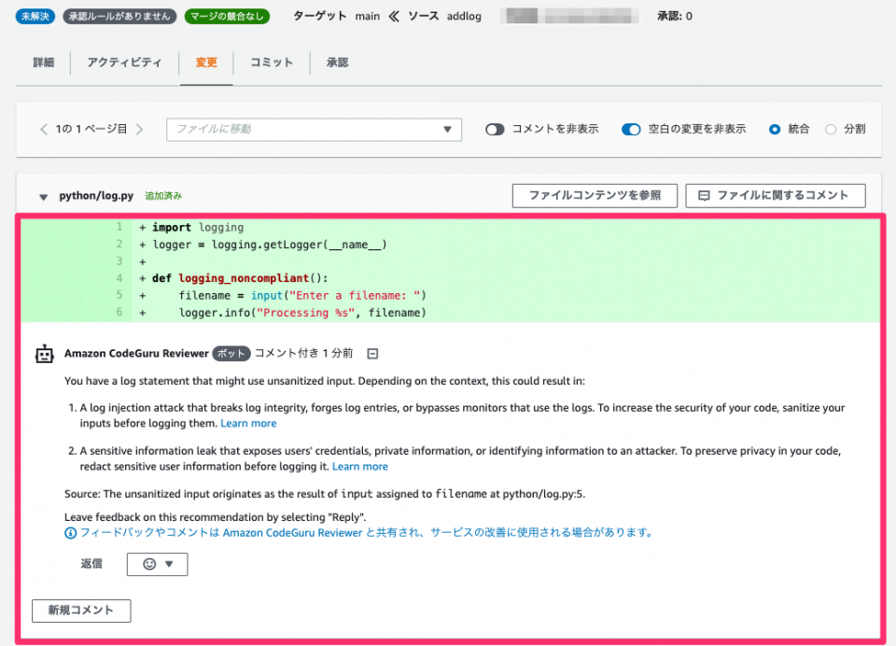The width and height of the screenshot is (896, 646).
Task: Click the info icon next to feedback notice
Action: click(70, 533)
